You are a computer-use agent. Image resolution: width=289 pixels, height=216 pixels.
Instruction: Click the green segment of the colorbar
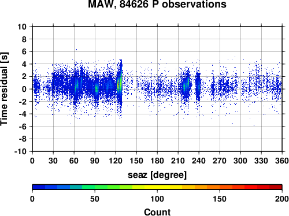point(101,187)
